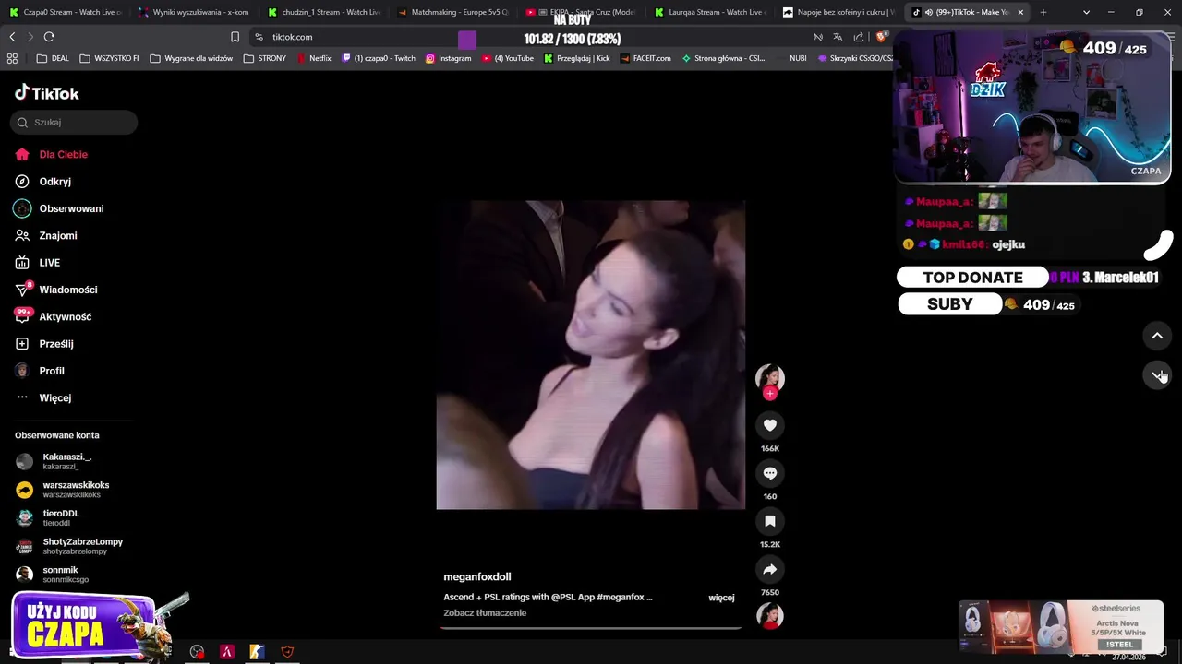This screenshot has width=1182, height=664.
Task: Open the WSZYSTKO FI bookmarks folder
Action: click(x=109, y=58)
